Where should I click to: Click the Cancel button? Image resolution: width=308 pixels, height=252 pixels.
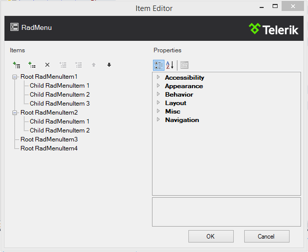click(267, 236)
